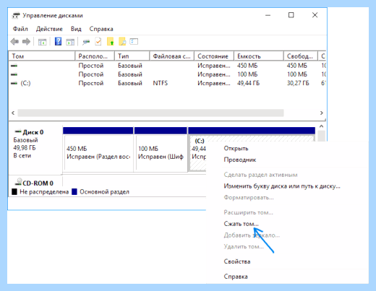Open Help with the blue question mark icon
The image size is (376, 291).
click(58, 41)
